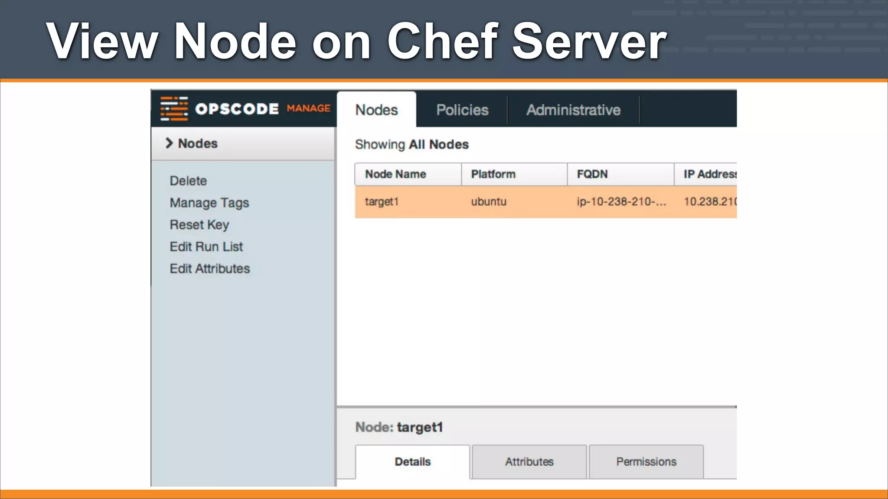Click the Nodes sidebar header label
The height and width of the screenshot is (499, 888).
[198, 143]
